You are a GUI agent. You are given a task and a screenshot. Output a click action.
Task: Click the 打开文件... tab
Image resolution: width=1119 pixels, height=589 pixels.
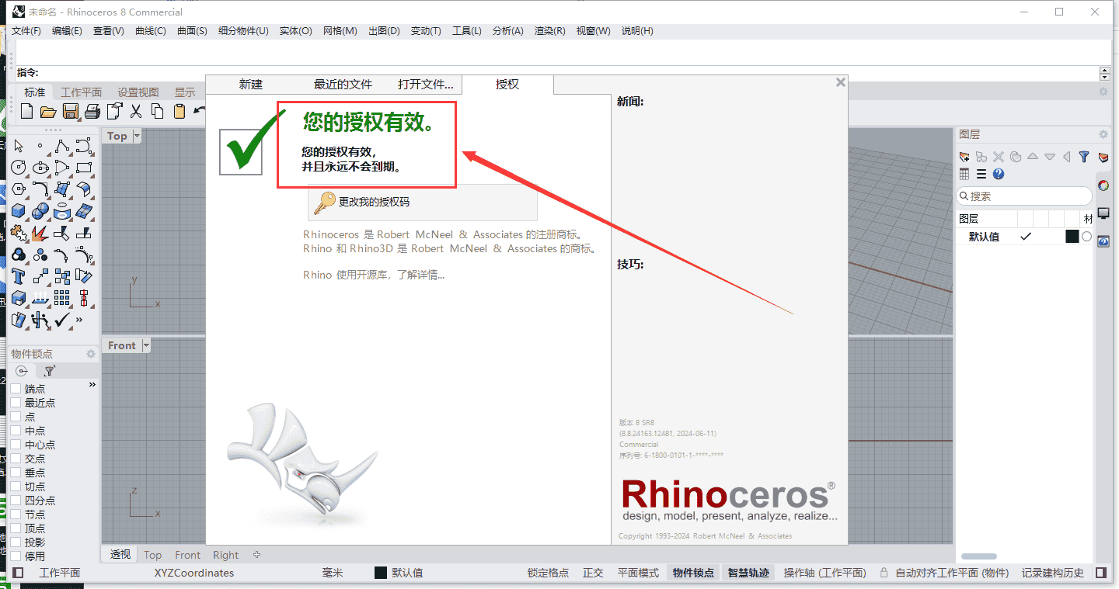[x=425, y=85]
